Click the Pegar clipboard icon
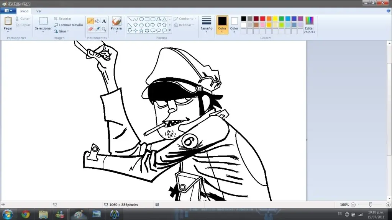This screenshot has width=392, height=220. click(8, 21)
